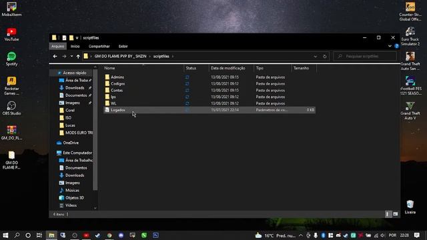
Task: Open eFootball PES 2021 desktop shortcut
Action: pos(410,86)
